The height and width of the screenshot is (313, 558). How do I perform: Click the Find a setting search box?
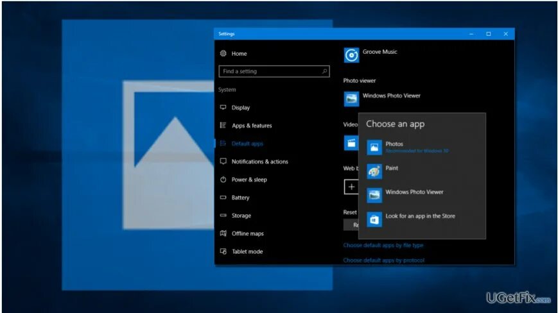pos(274,71)
